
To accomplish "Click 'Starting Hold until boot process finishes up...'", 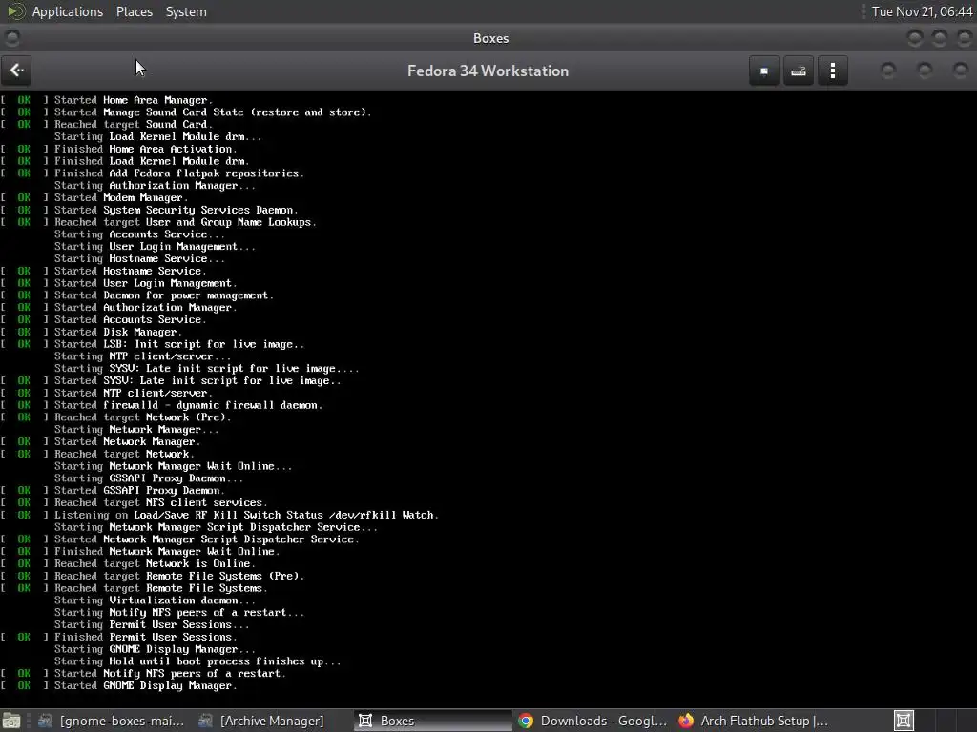I will [197, 661].
